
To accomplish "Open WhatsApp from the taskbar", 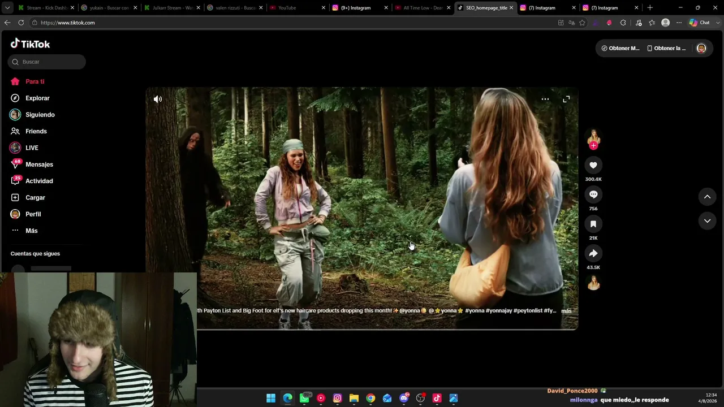I will [x=304, y=399].
